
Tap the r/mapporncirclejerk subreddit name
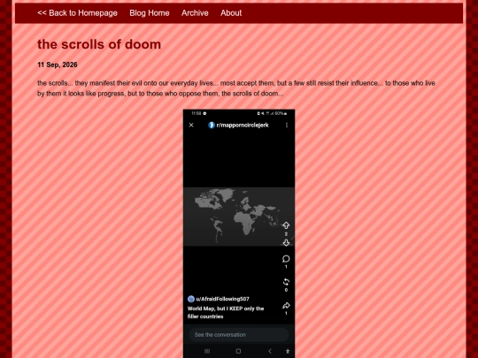(243, 126)
